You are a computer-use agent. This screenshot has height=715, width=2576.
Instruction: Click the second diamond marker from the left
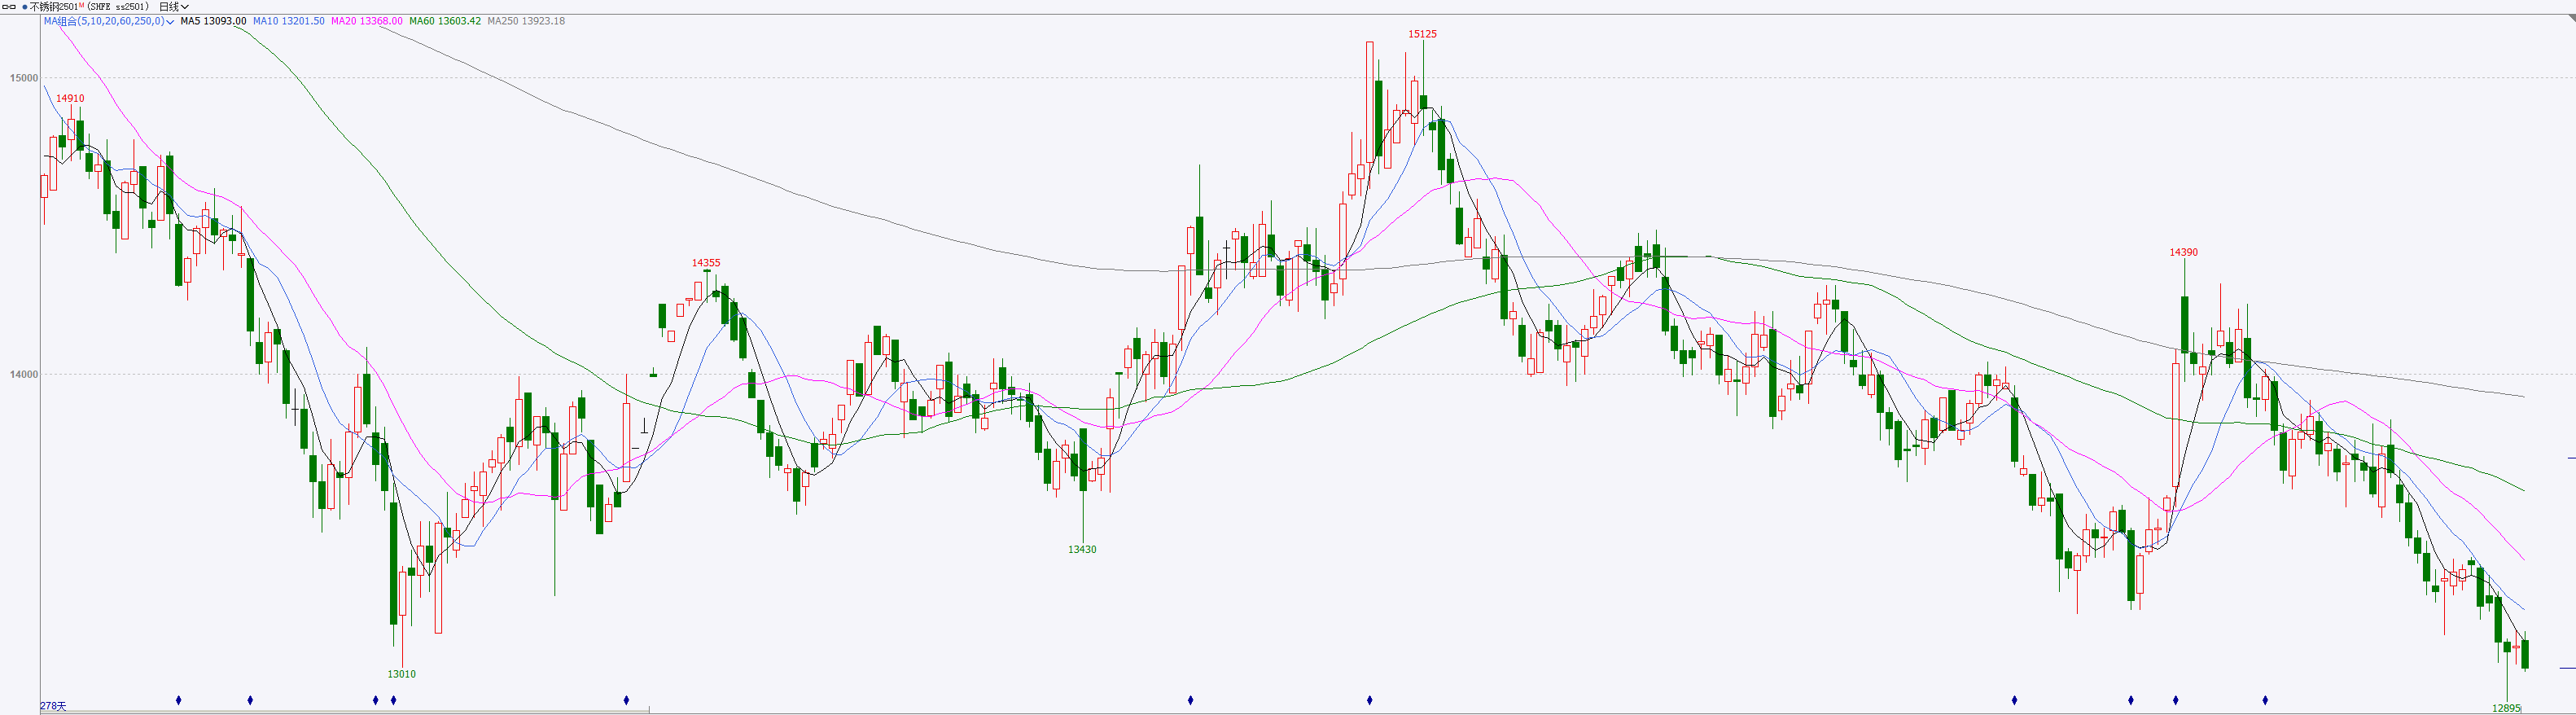[250, 700]
